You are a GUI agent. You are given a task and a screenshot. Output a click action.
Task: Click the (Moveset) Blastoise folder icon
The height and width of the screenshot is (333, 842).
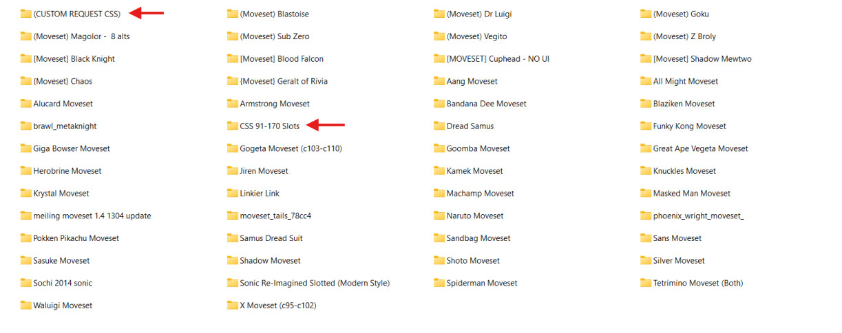click(233, 14)
